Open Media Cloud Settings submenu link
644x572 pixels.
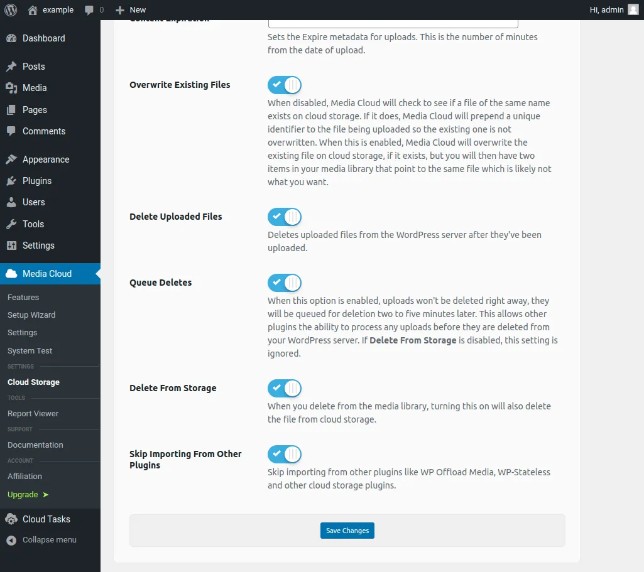(22, 332)
